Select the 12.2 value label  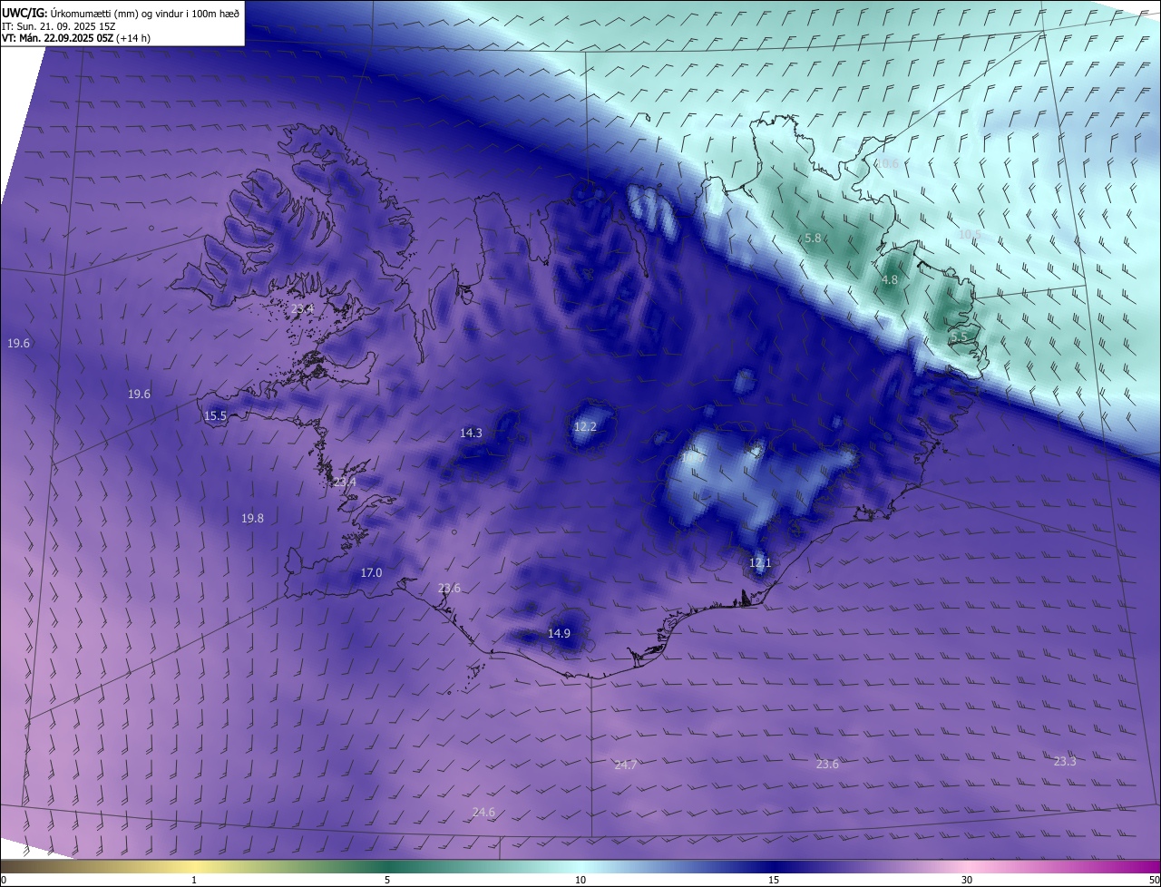(x=586, y=426)
